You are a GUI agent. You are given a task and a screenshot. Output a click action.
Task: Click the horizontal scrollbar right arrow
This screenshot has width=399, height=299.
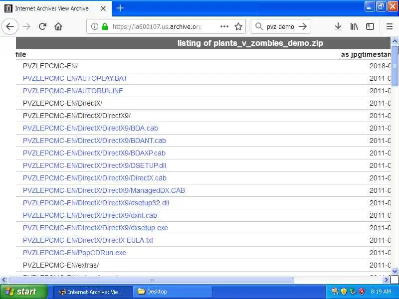click(x=386, y=280)
